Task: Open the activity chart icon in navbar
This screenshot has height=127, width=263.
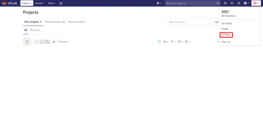Action: click(x=61, y=3)
